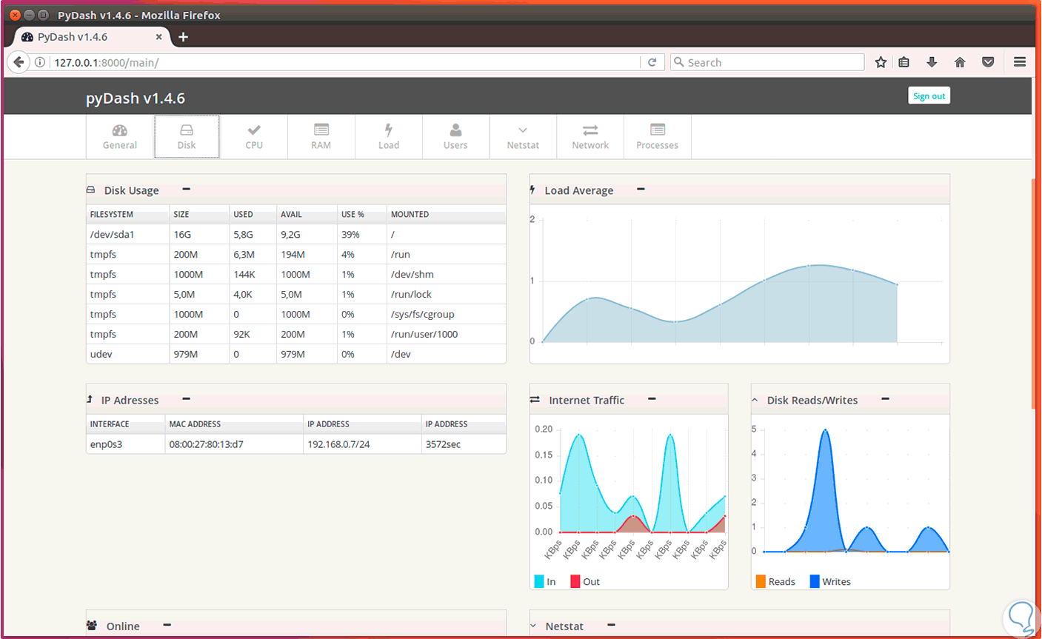Open the Network traffic section

tap(590, 136)
